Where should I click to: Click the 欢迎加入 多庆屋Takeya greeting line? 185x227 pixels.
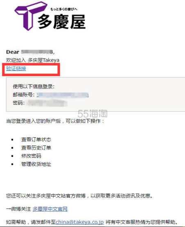pos(33,60)
